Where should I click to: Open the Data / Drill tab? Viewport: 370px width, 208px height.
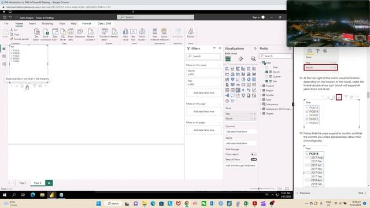tap(104, 24)
